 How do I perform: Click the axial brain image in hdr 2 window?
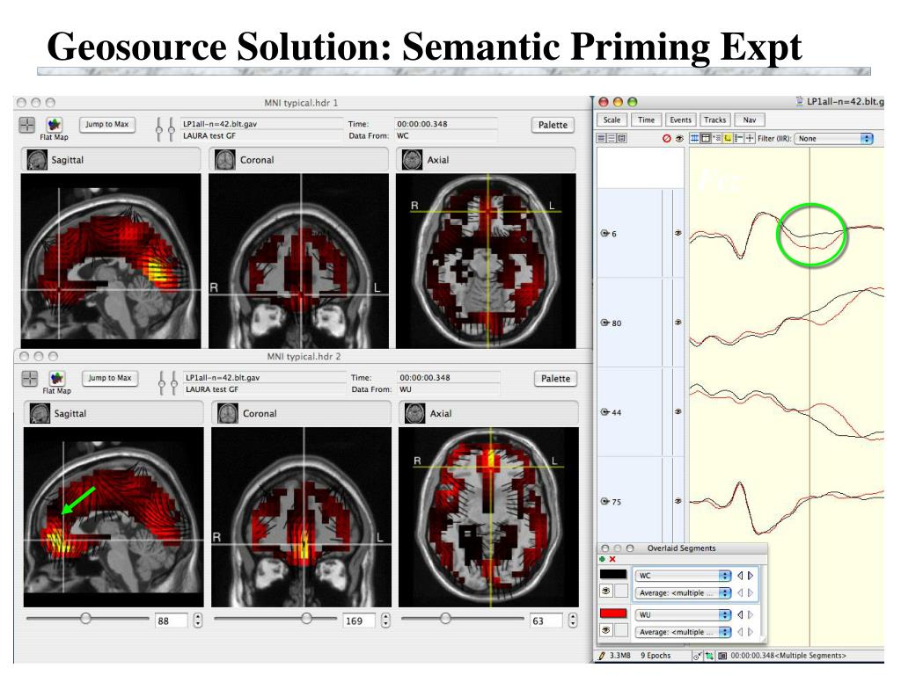click(x=488, y=517)
